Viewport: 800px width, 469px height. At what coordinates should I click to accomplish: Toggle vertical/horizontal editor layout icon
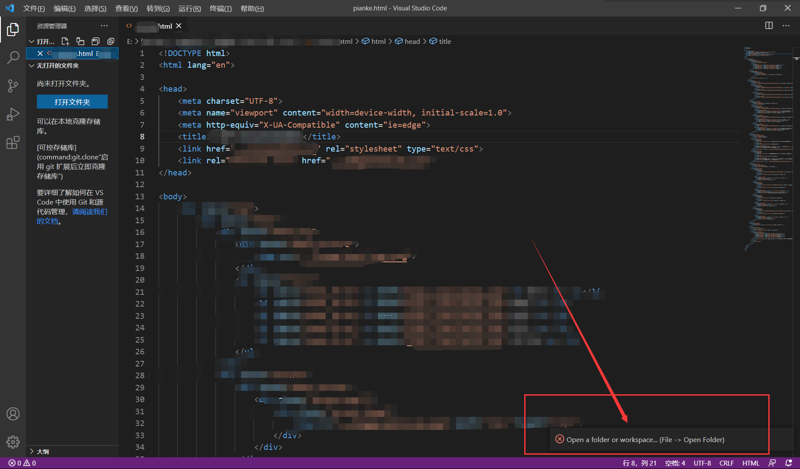80,41
